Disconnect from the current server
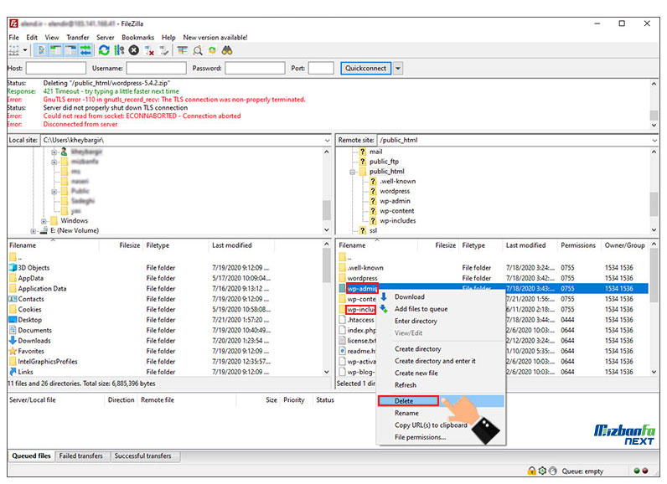The height and width of the screenshot is (484, 667). click(149, 50)
